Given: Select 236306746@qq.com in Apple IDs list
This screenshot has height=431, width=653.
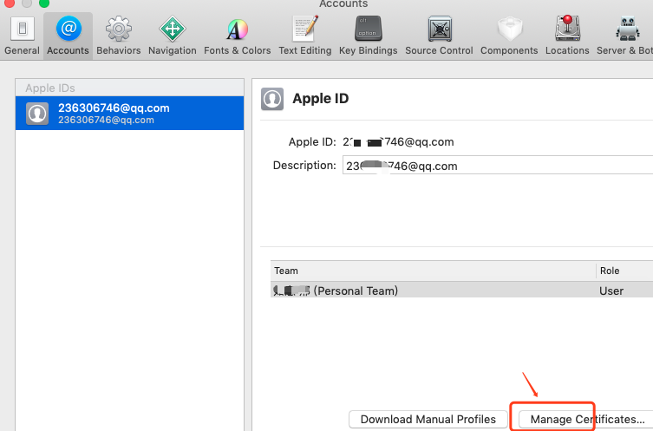Looking at the screenshot, I should [129, 114].
